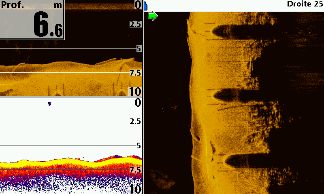Click the small fish echo in 2D sonar
Screen dimensions: 324x194
point(49,104)
